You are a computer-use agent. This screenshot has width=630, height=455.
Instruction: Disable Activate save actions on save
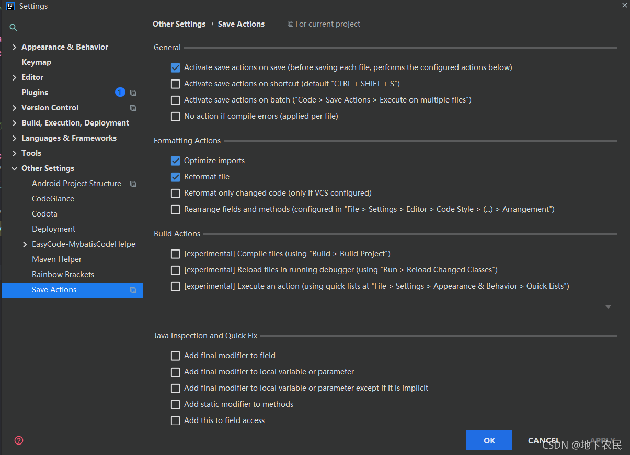coord(176,68)
